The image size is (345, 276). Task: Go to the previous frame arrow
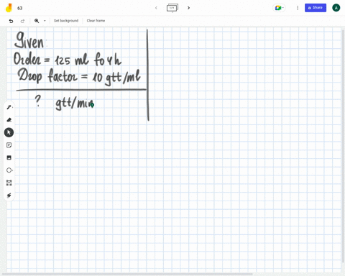click(156, 8)
